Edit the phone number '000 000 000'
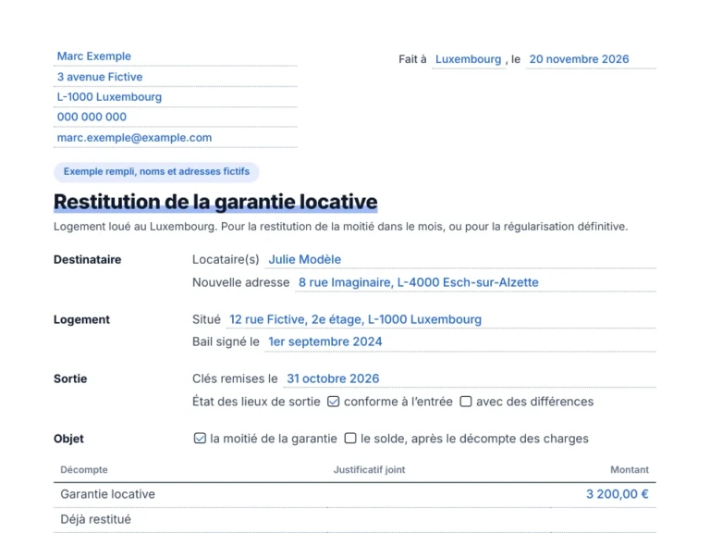Viewport: 710px width, 533px height. (x=176, y=117)
